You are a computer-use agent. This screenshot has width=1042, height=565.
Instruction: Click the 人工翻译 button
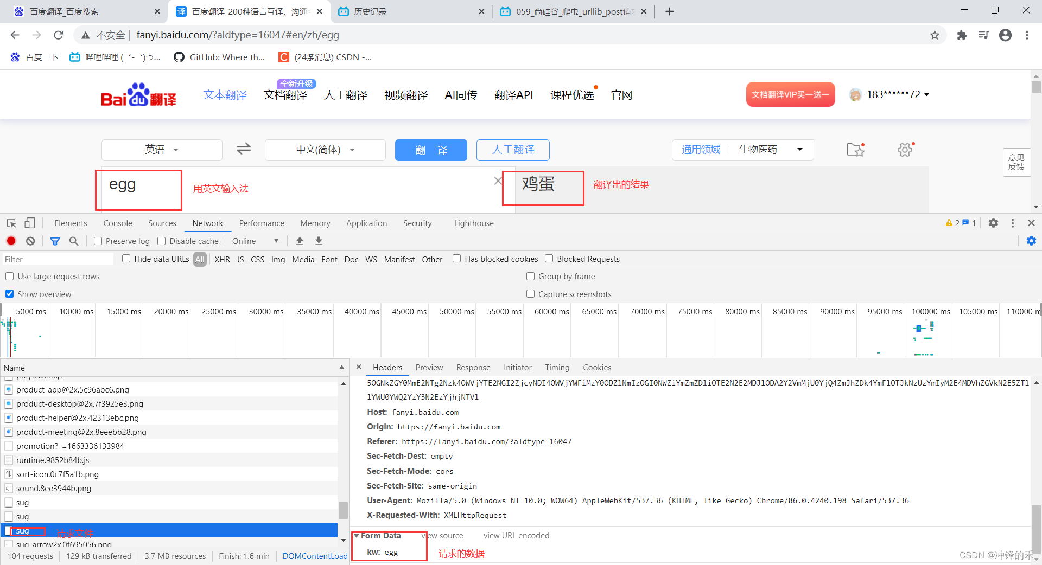pyautogui.click(x=512, y=150)
